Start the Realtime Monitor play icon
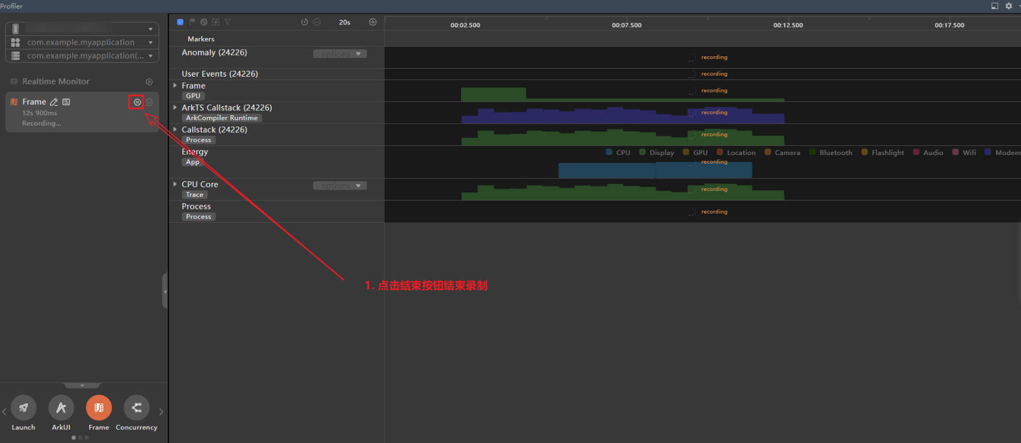1021x443 pixels. [149, 82]
